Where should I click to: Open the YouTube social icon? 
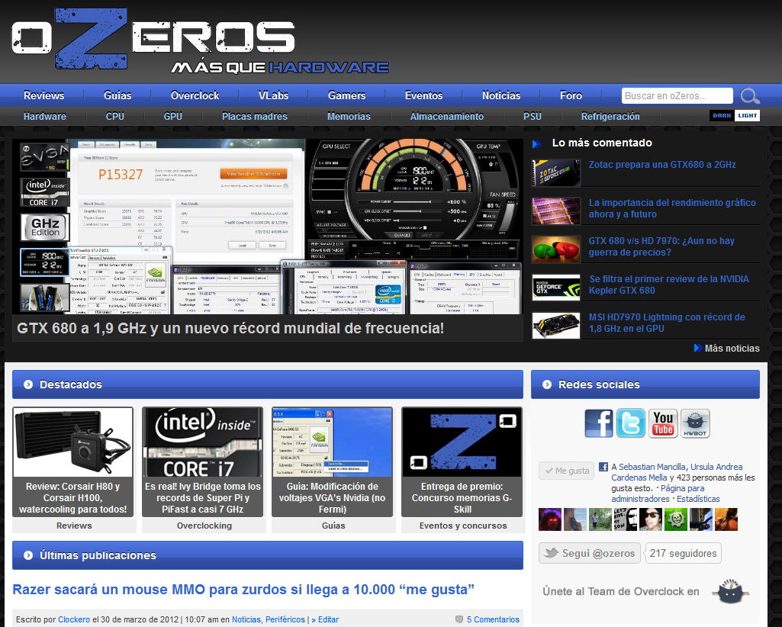(663, 423)
